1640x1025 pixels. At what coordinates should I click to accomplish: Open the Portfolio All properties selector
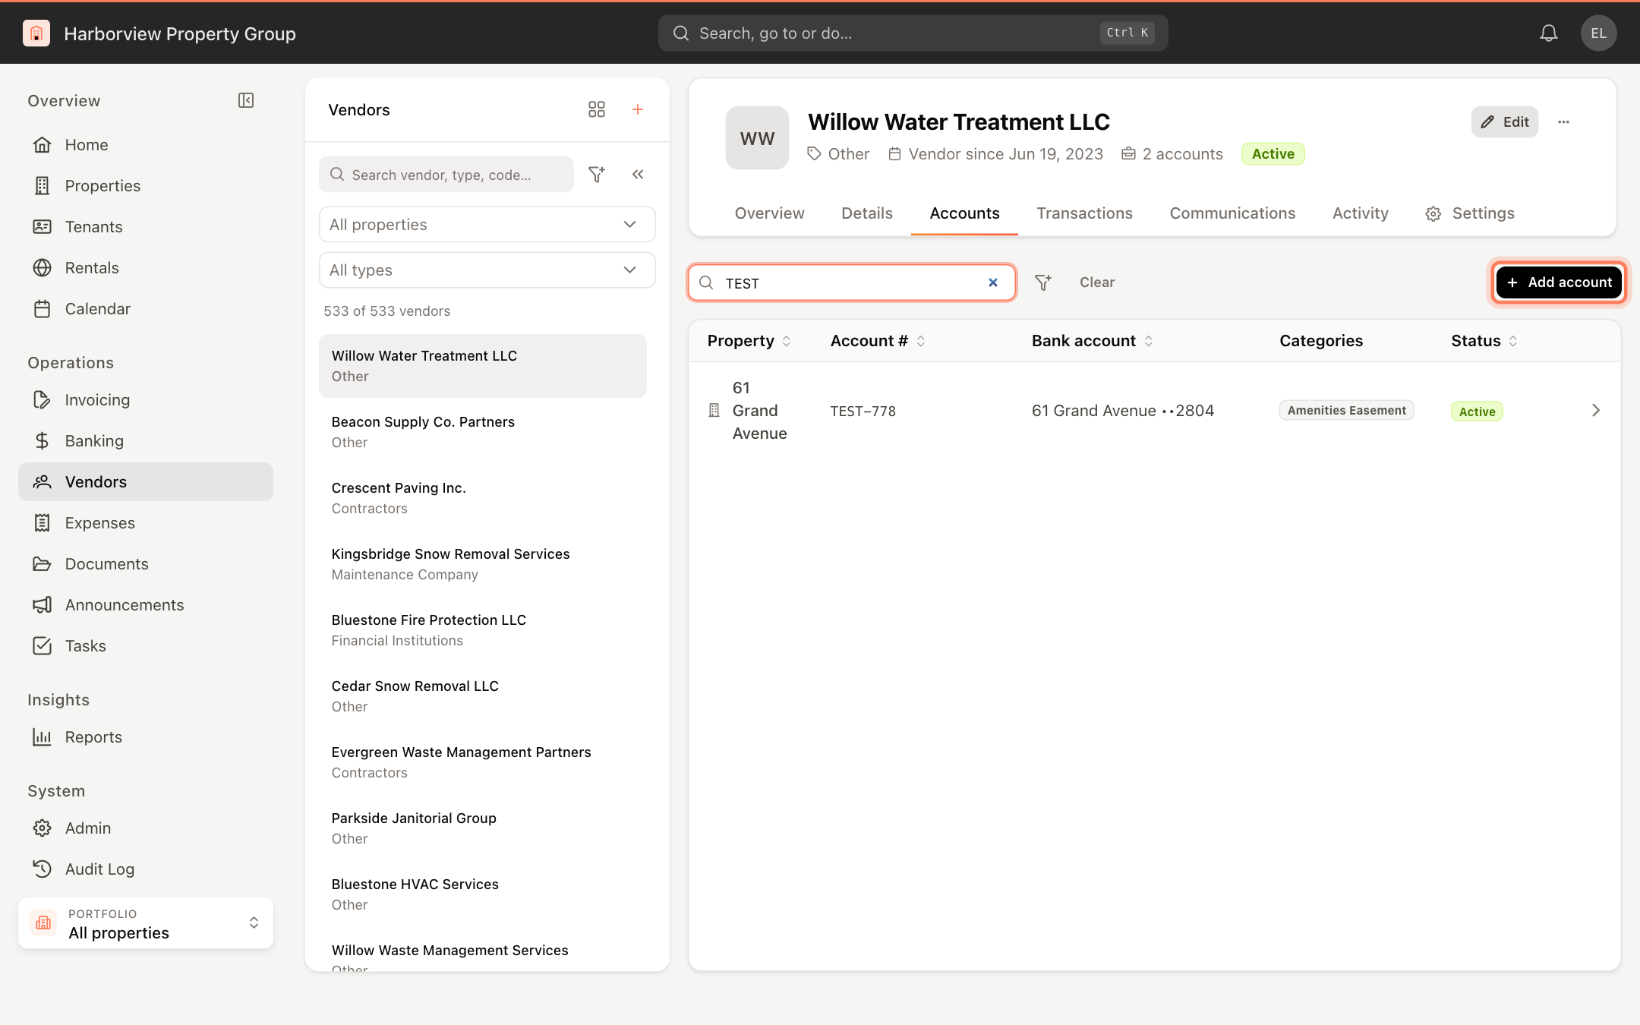tap(146, 923)
